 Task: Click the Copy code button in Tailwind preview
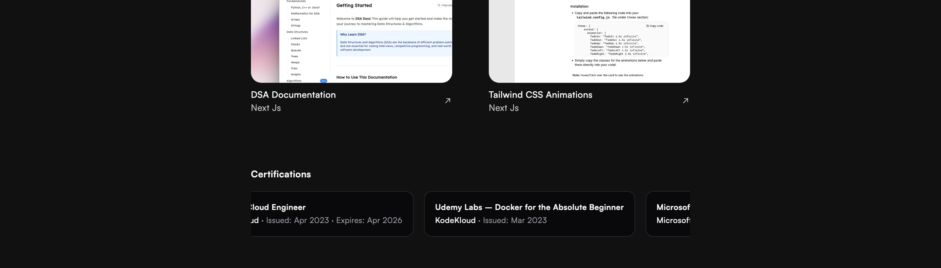click(654, 26)
